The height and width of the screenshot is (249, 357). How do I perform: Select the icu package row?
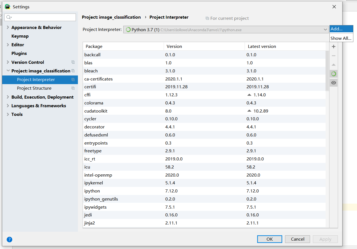coord(204,167)
